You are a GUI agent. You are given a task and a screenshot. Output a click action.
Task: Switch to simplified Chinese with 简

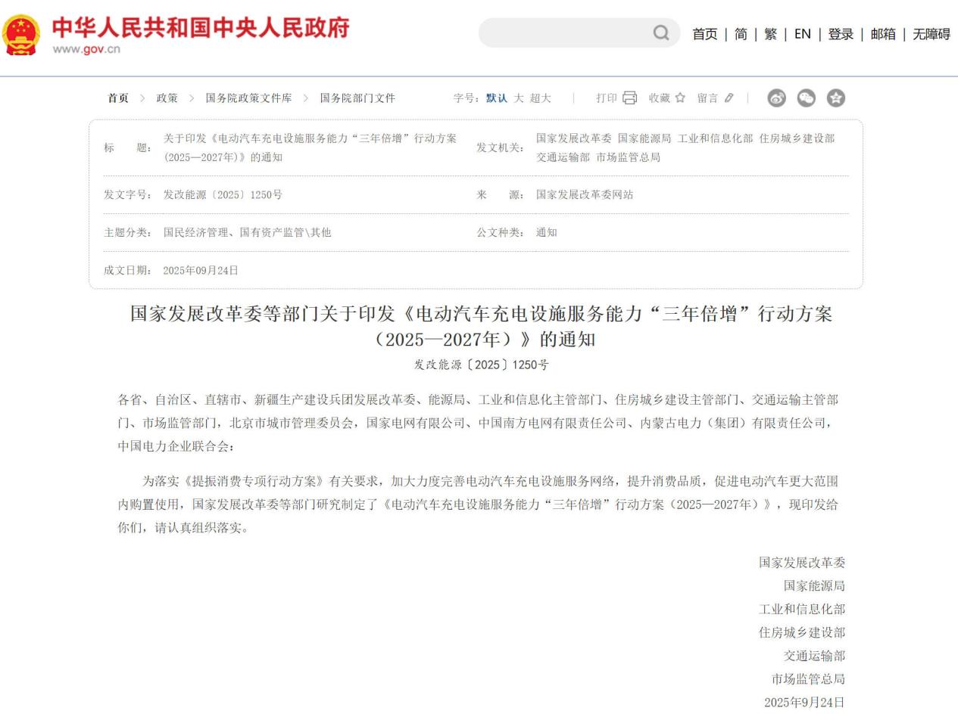pyautogui.click(x=741, y=34)
